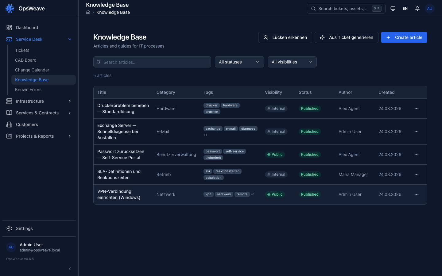Viewport: 442px width, 276px height.
Task: Collapse the sidebar with the bottom arrow
Action: click(x=70, y=269)
